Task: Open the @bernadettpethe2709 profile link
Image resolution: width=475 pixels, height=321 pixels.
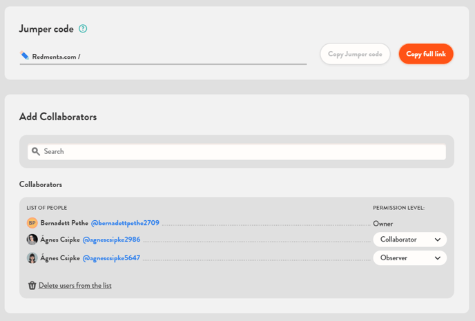Action: pyautogui.click(x=125, y=223)
